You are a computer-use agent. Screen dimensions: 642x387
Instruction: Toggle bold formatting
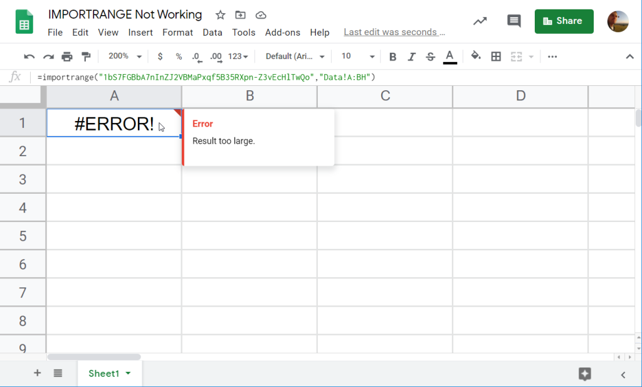tap(392, 56)
